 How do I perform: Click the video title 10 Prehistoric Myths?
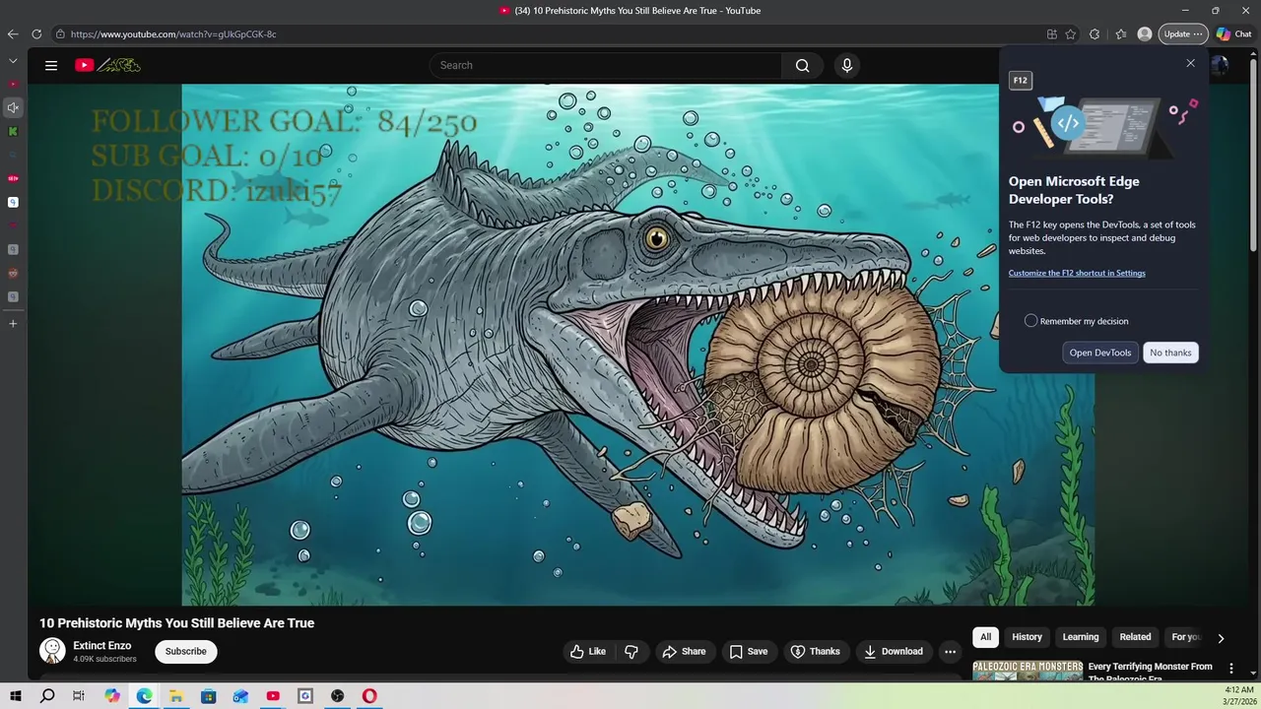pyautogui.click(x=176, y=623)
